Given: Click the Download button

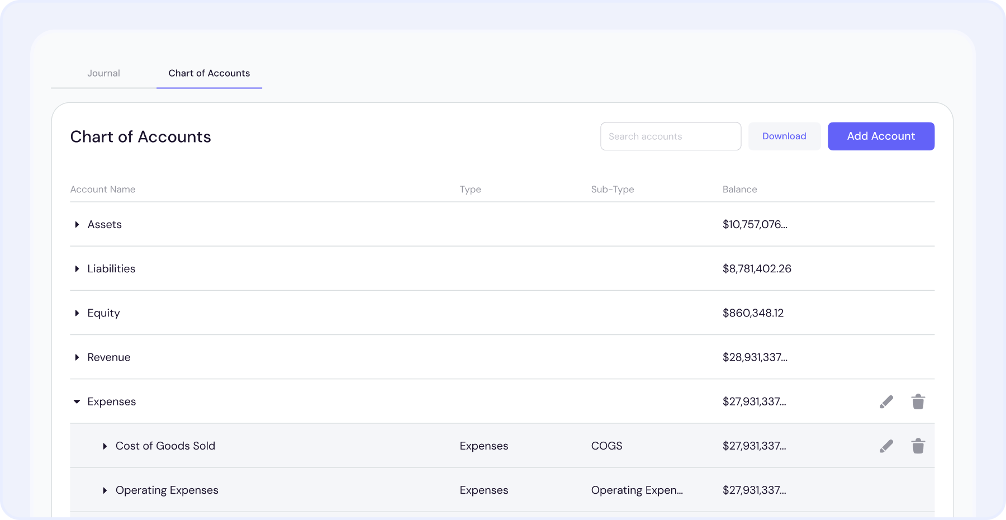Looking at the screenshot, I should tap(784, 136).
